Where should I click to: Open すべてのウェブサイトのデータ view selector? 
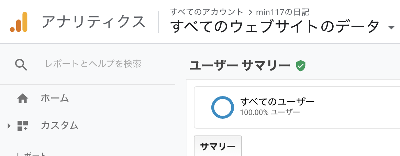pyautogui.click(x=275, y=27)
